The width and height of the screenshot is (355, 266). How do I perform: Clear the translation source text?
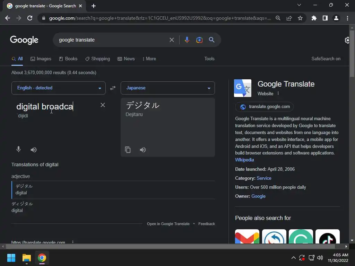(103, 105)
